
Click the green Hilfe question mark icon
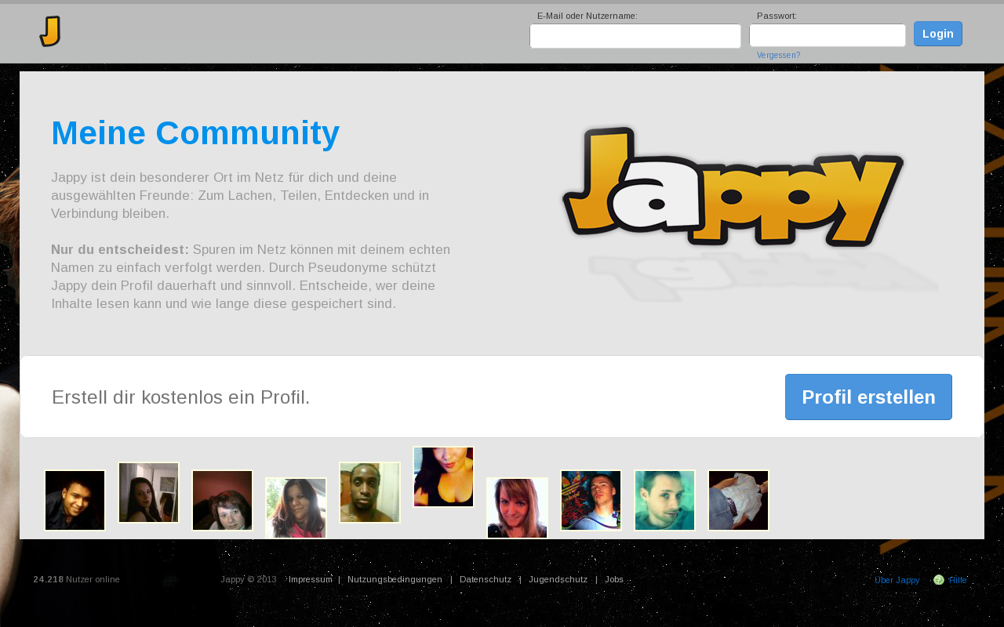[939, 580]
